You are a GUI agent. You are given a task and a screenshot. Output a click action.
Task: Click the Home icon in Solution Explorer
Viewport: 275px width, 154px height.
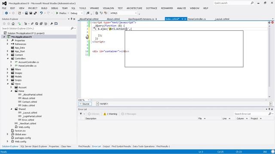pyautogui.click(x=13, y=24)
